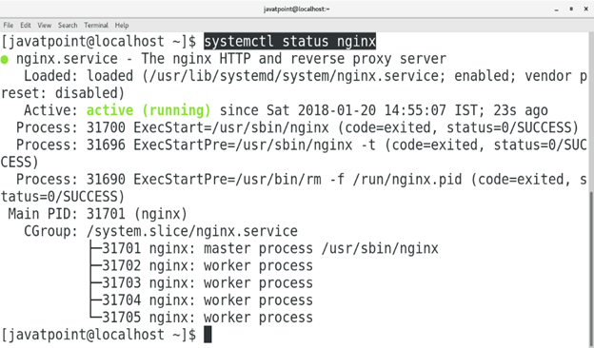Click the window title 'javatpoint@localhost:~'
Image resolution: width=594 pixels, height=348 pixels.
[297, 10]
